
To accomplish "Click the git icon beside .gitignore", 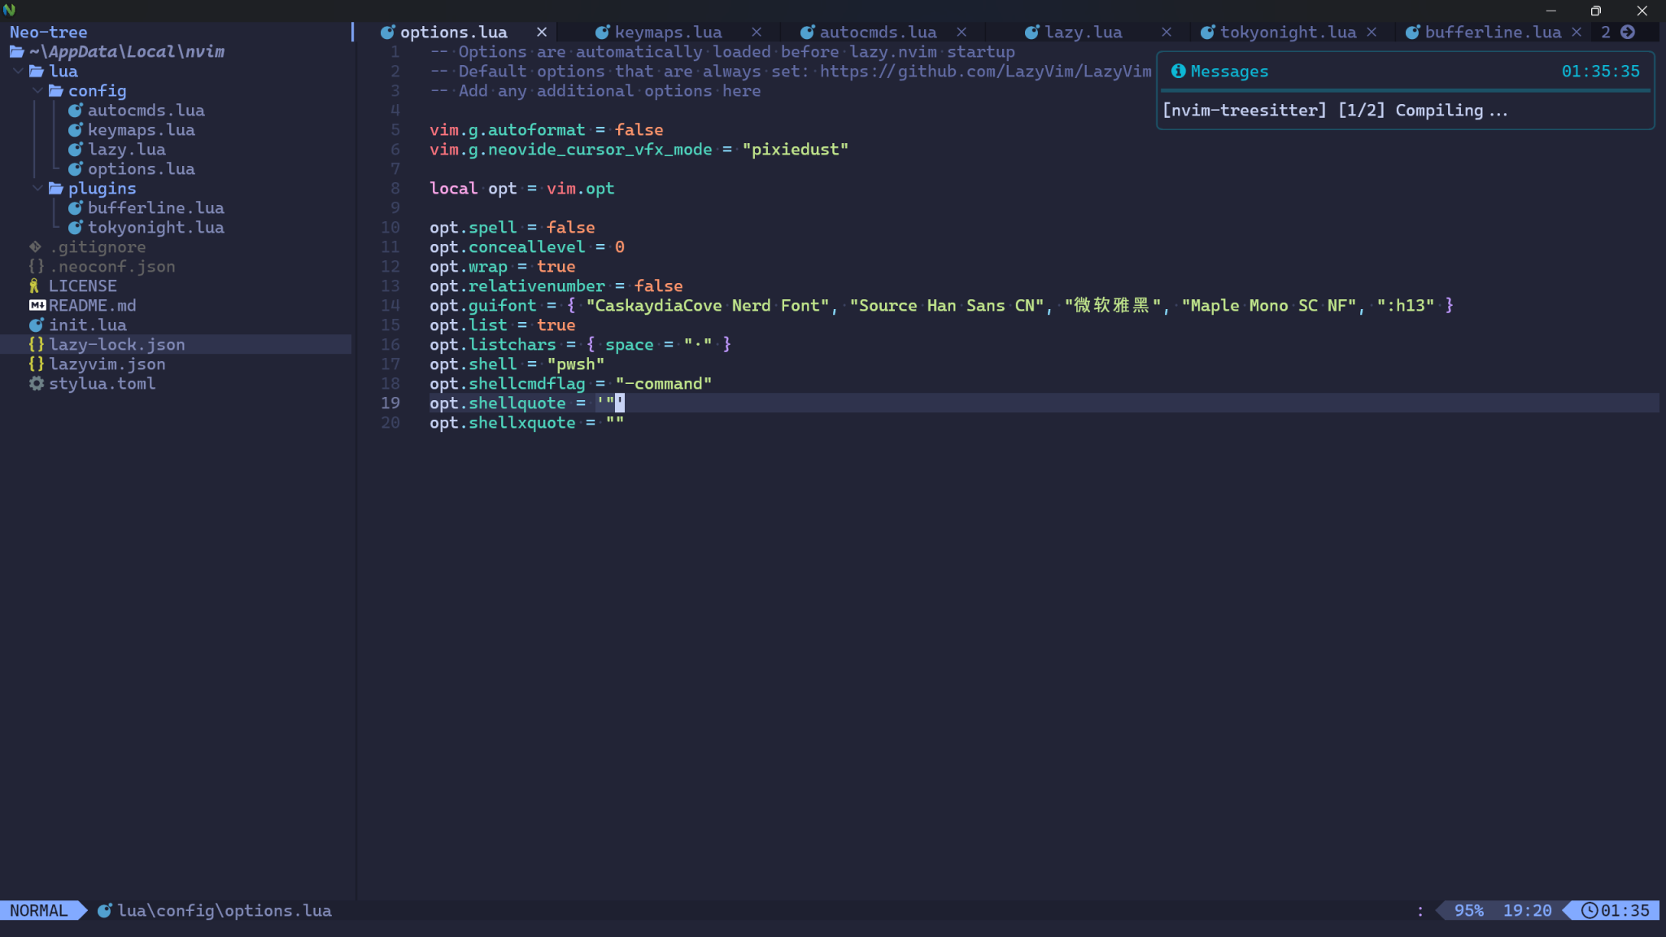I will pos(35,247).
